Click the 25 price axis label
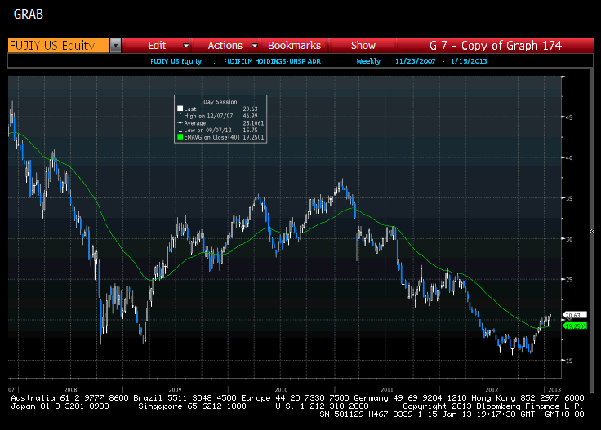 [x=569, y=280]
